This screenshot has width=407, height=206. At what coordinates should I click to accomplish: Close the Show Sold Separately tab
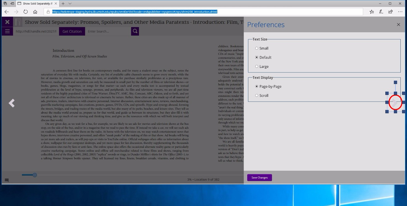point(56,4)
